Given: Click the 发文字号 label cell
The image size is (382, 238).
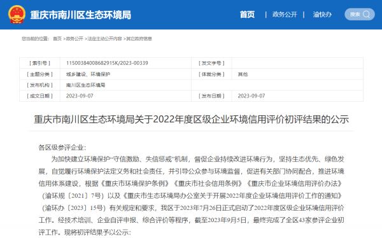Looking at the screenshot, I should [x=211, y=63].
